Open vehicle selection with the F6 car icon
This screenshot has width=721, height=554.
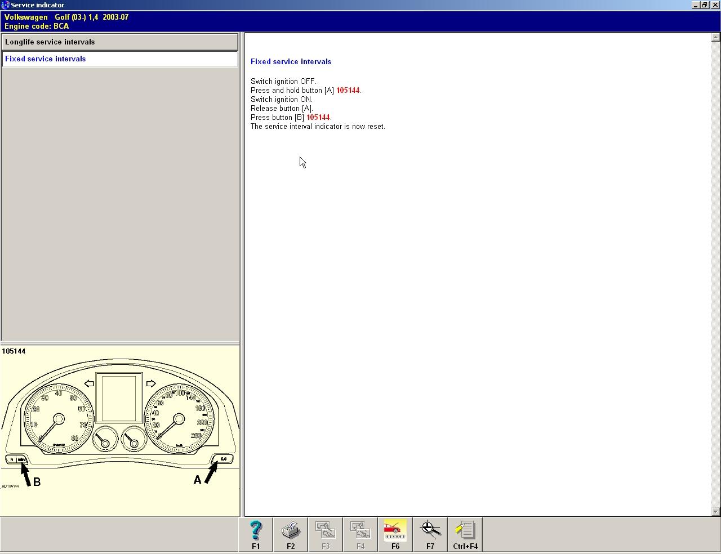(x=395, y=534)
